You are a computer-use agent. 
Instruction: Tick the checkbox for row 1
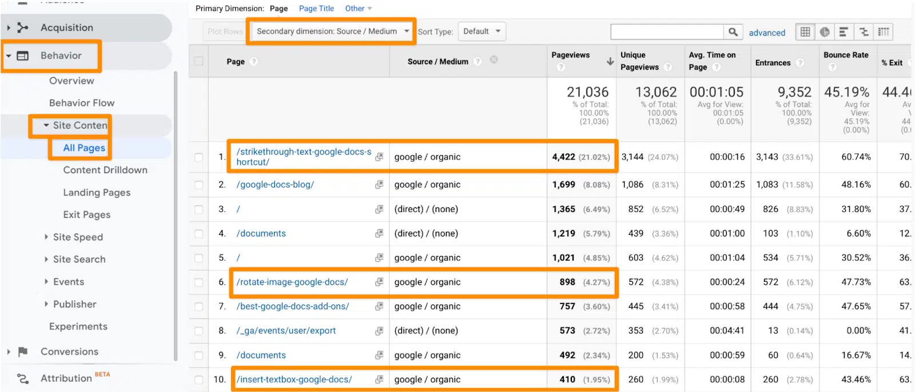[198, 157]
